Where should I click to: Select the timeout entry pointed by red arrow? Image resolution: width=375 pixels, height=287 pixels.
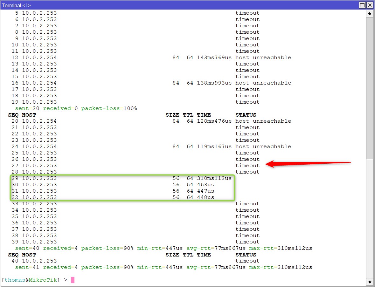(247, 165)
